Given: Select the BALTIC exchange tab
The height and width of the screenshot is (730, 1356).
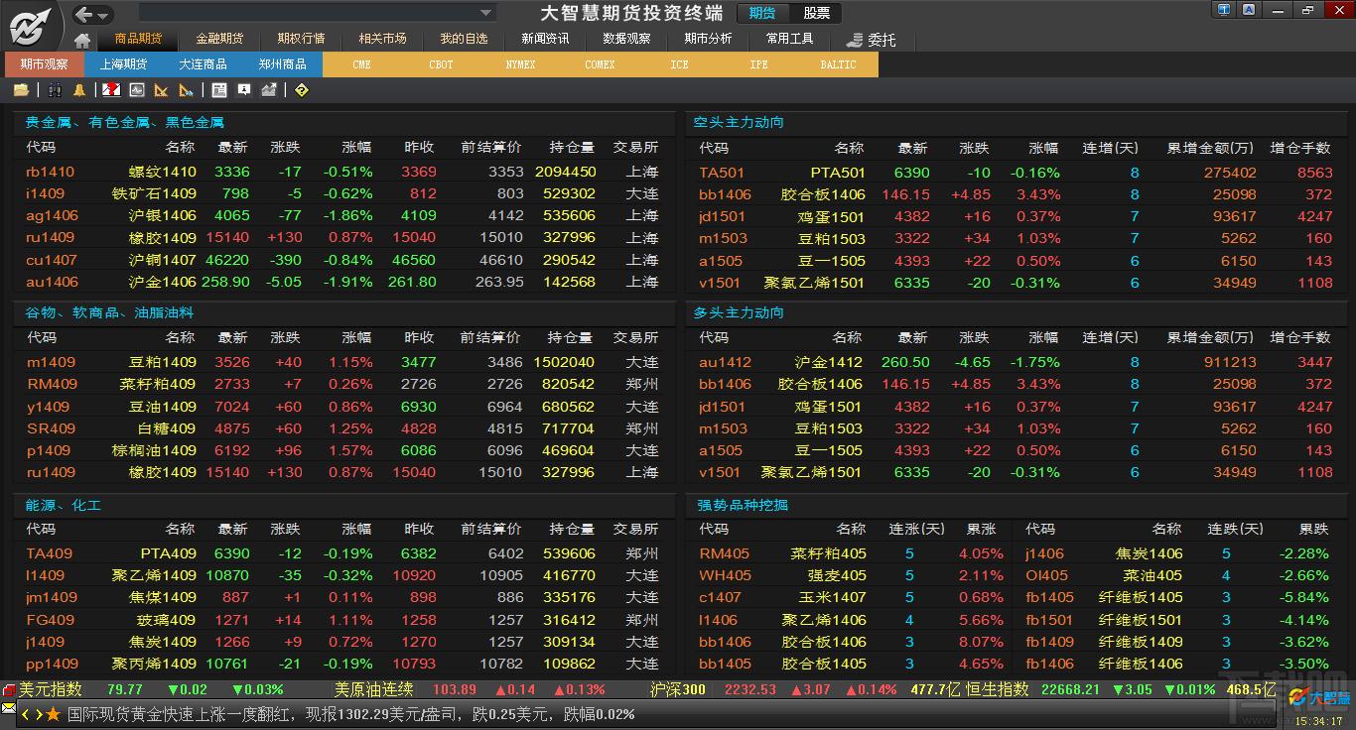Looking at the screenshot, I should click(x=838, y=64).
